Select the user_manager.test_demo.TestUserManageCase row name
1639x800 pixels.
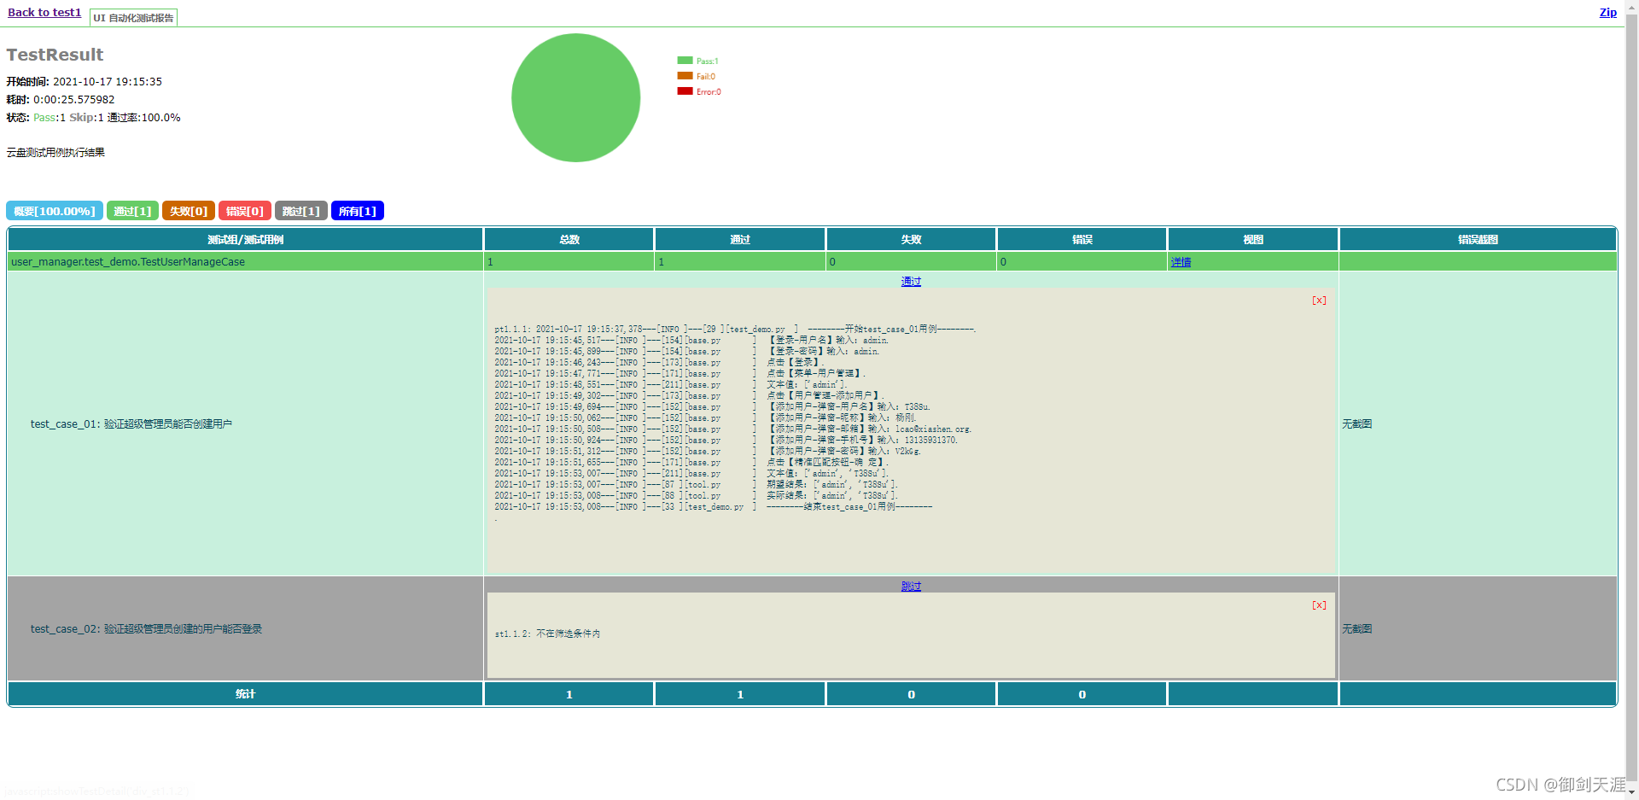pos(128,262)
